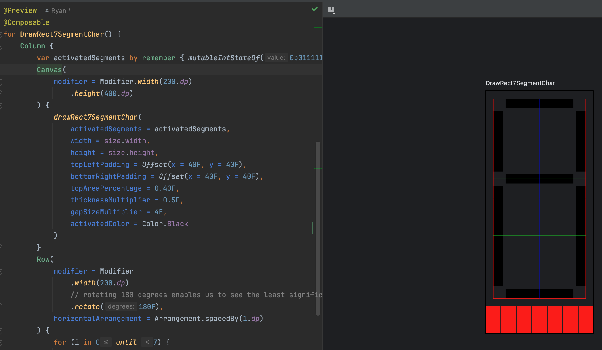The width and height of the screenshot is (602, 350).
Task: Click the 'degrees:' inlay hint
Action: point(121,306)
